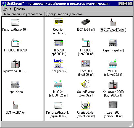Select the MLC-24 (mlc98_32.inf) icon
This screenshot has width=134, height=128.
pos(58,84)
